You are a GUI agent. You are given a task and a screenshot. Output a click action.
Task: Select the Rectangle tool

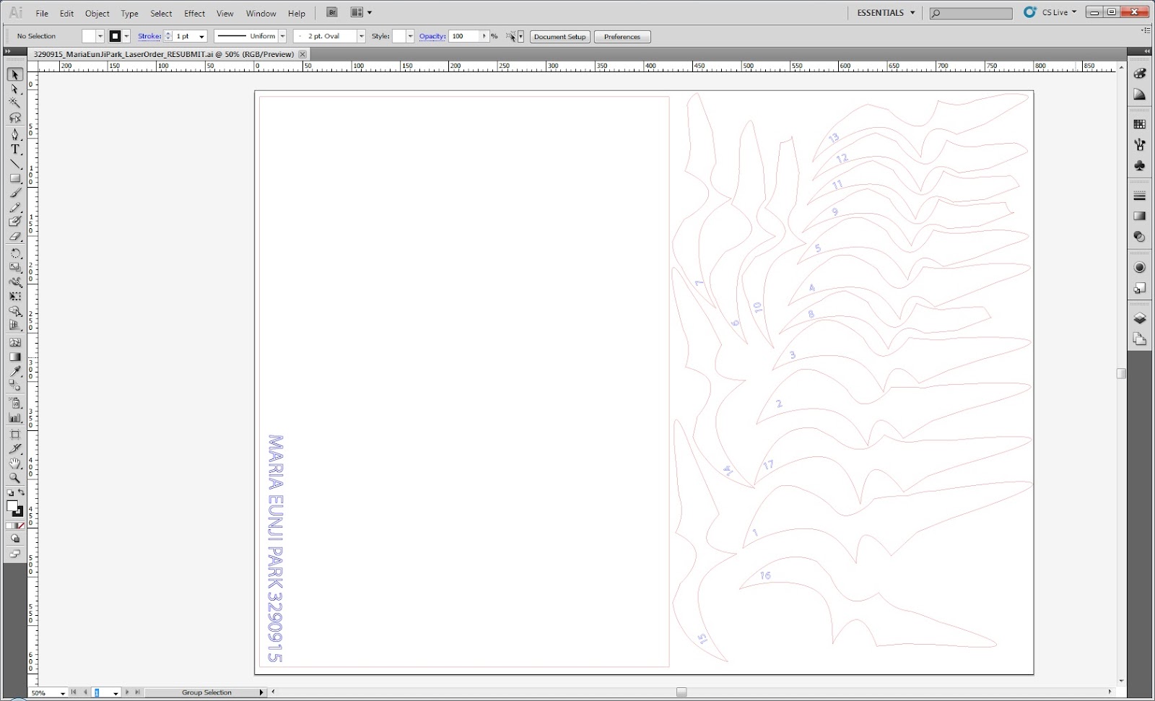pyautogui.click(x=14, y=178)
